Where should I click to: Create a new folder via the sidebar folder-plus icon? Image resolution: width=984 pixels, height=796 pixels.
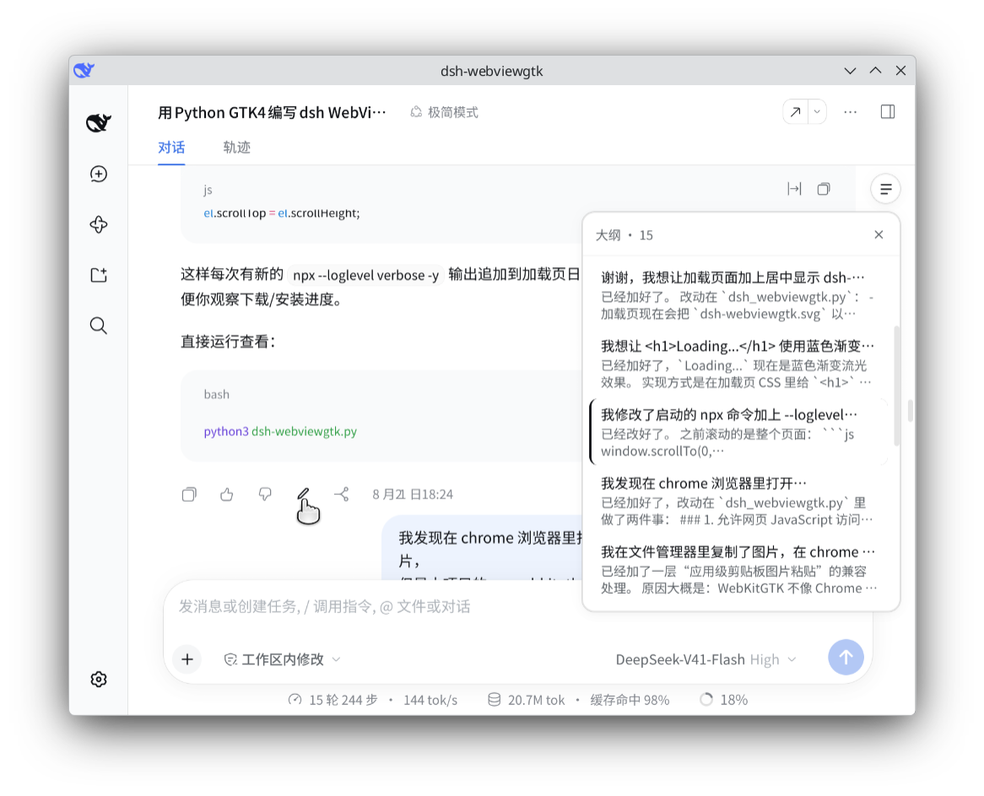pyautogui.click(x=99, y=275)
